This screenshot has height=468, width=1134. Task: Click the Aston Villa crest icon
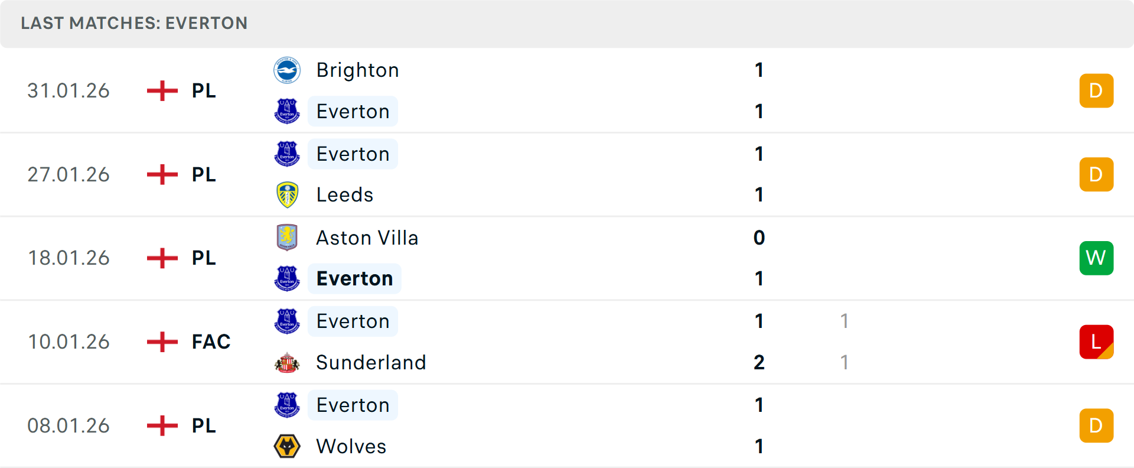click(287, 238)
